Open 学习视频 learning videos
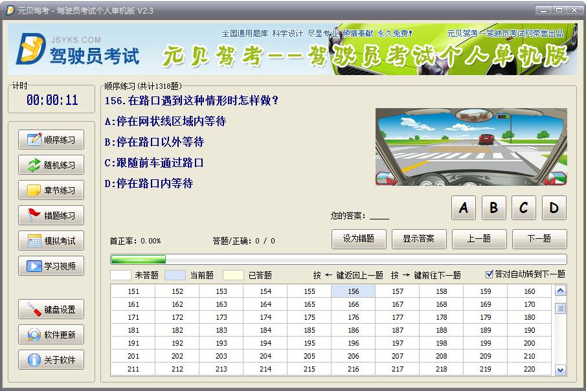586x391 pixels. coord(51,266)
